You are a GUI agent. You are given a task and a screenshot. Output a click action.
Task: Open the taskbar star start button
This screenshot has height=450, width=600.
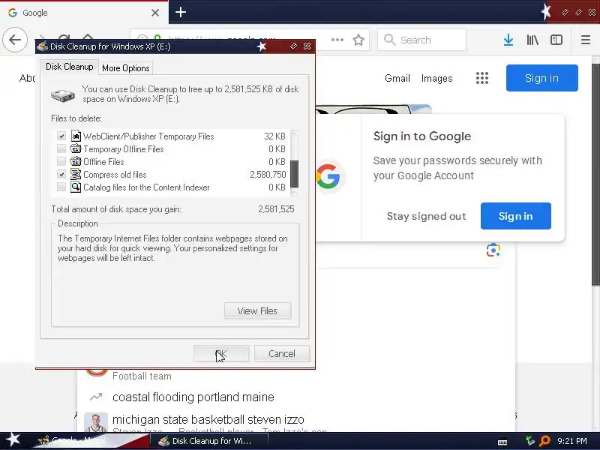[13, 440]
